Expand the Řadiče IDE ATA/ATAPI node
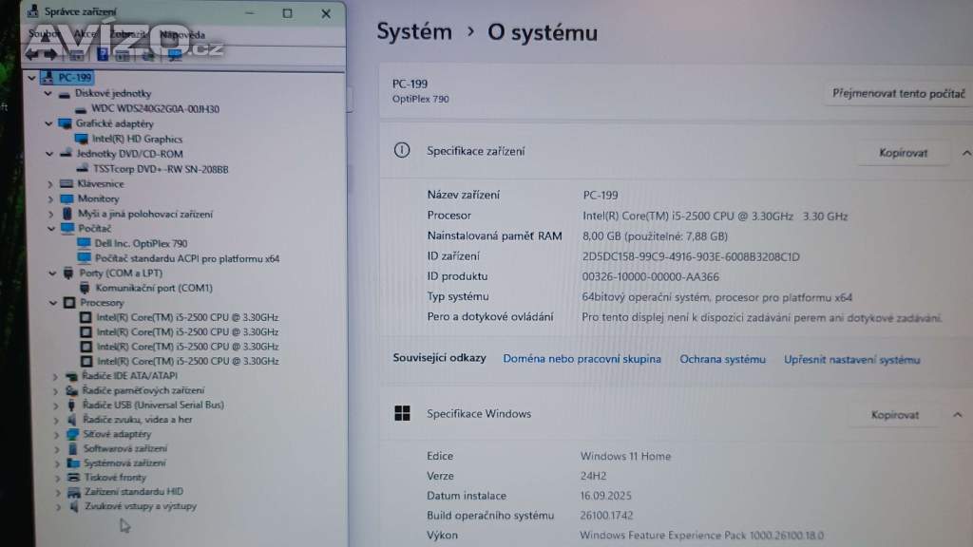Screen dimensions: 973x547 tap(55, 376)
